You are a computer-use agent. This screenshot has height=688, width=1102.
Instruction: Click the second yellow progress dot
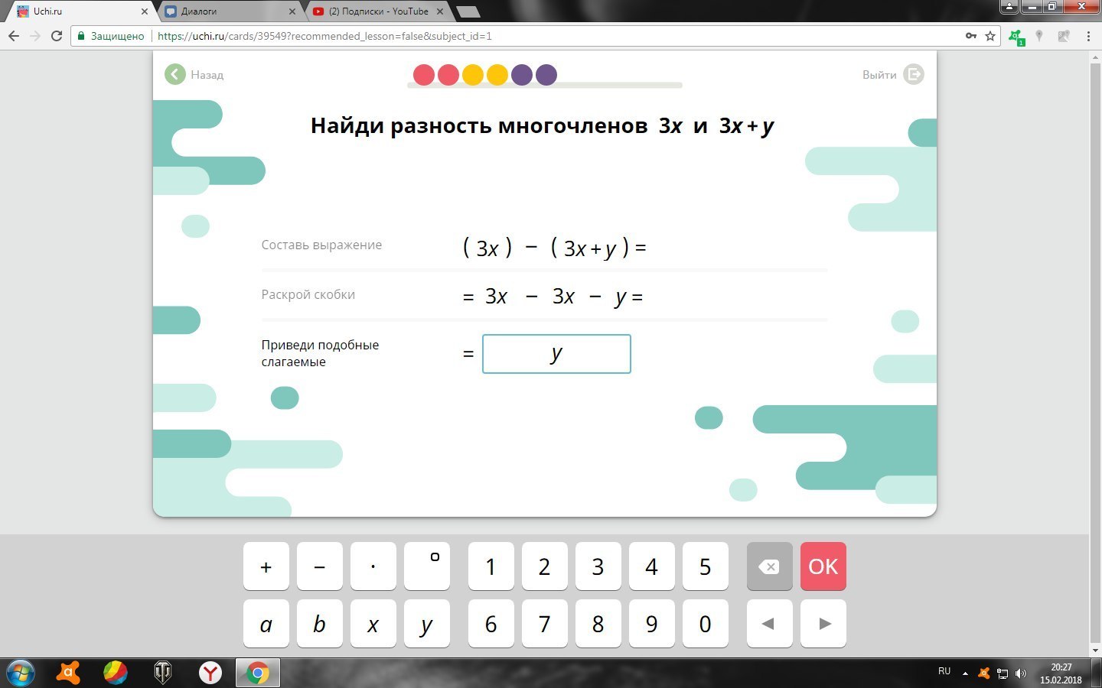497,75
